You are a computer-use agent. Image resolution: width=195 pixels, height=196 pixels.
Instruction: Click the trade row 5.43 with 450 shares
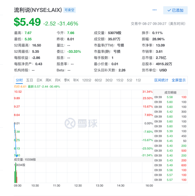coord(170,136)
